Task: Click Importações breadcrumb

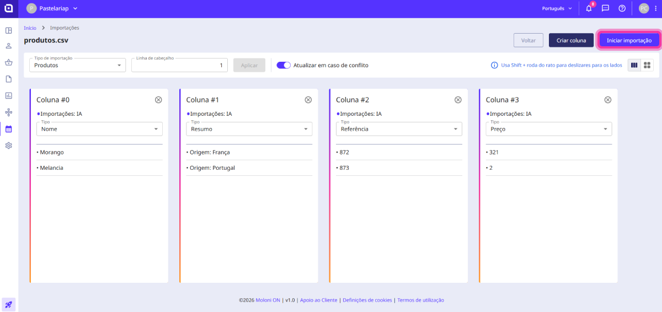Action: point(65,28)
